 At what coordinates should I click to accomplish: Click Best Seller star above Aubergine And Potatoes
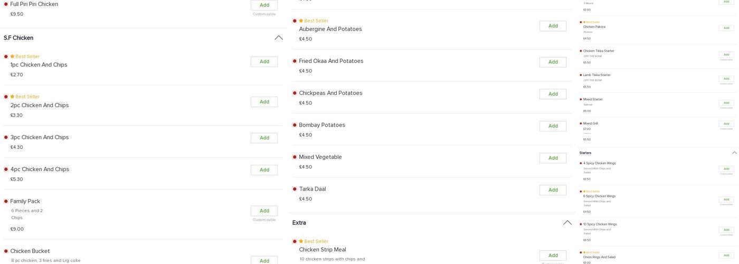tap(301, 21)
